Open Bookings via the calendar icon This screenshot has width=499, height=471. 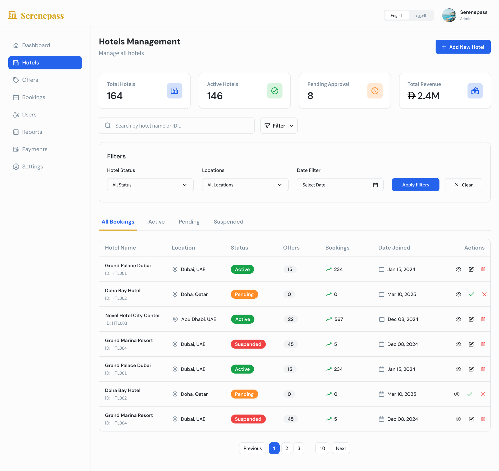16,97
